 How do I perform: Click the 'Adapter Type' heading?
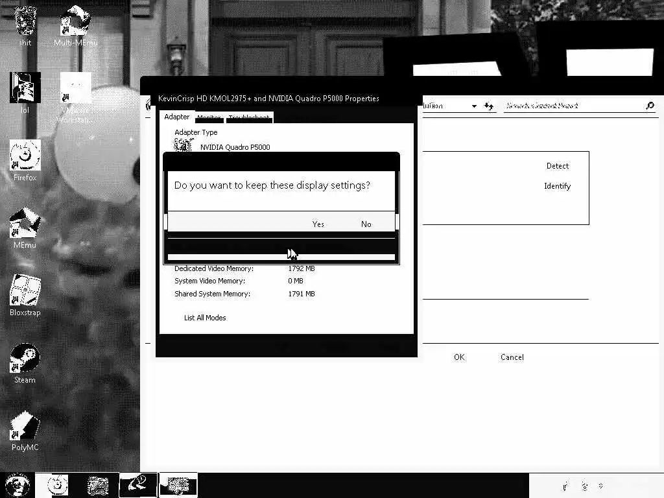click(196, 132)
